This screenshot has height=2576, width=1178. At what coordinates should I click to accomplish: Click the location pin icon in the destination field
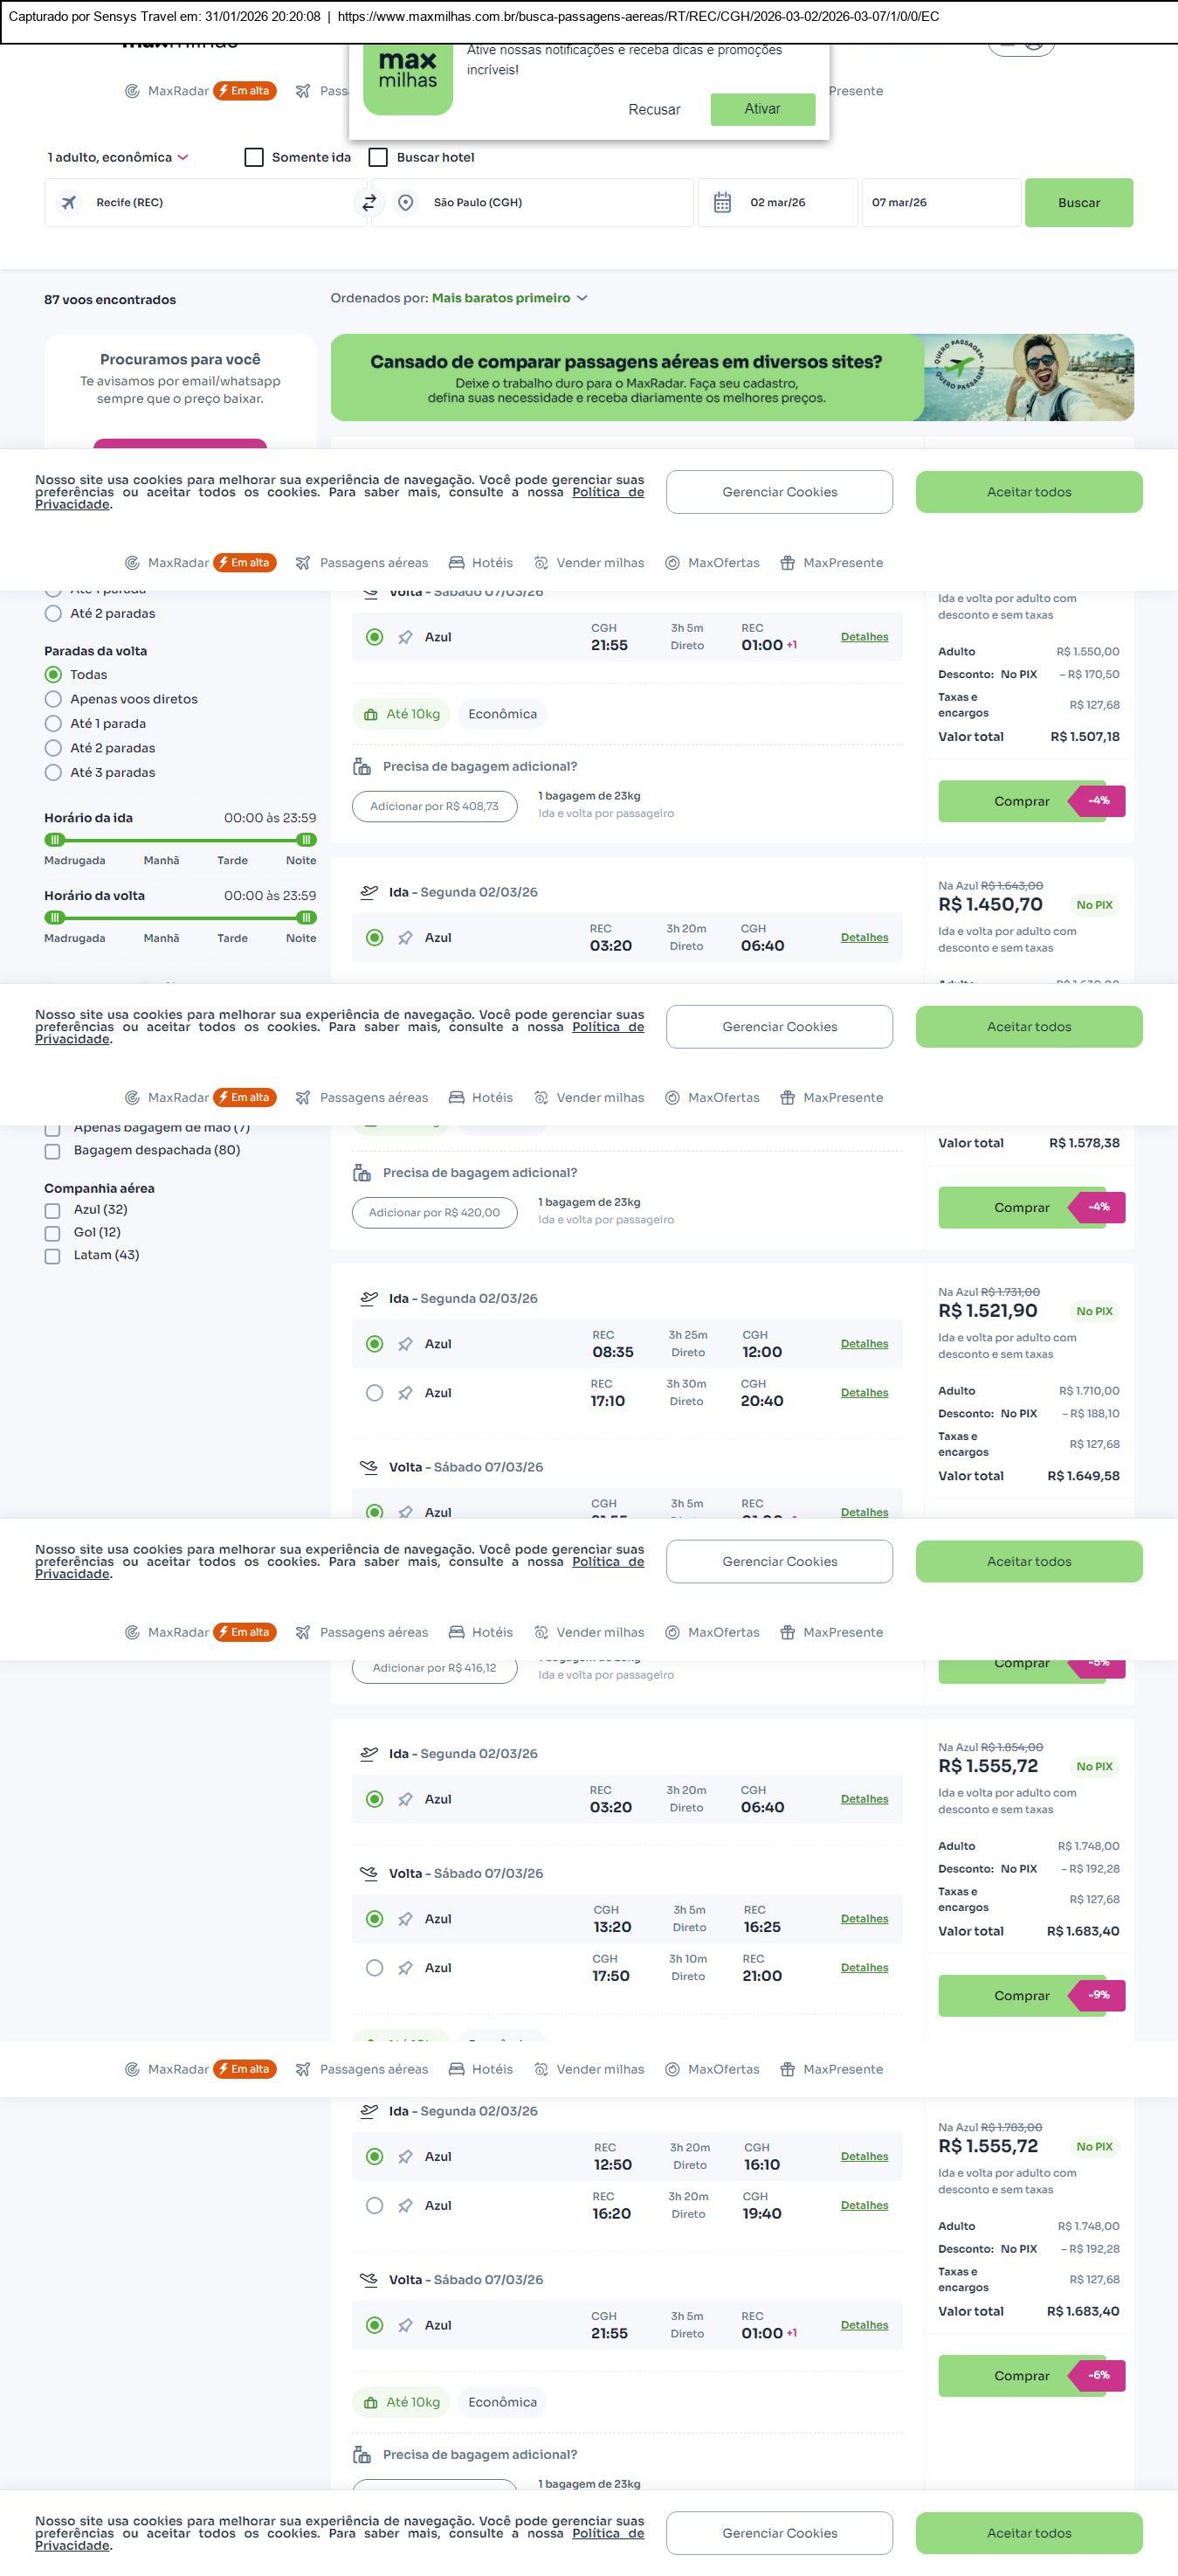tap(406, 203)
